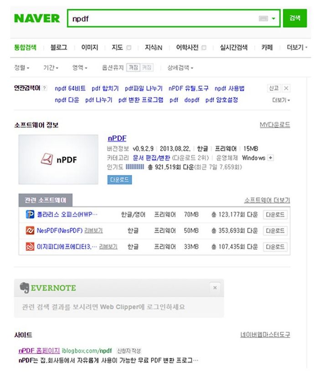This screenshot has height=376, width=328.
Task: Open 이지피디에프에디터3 link
Action: click(67, 247)
